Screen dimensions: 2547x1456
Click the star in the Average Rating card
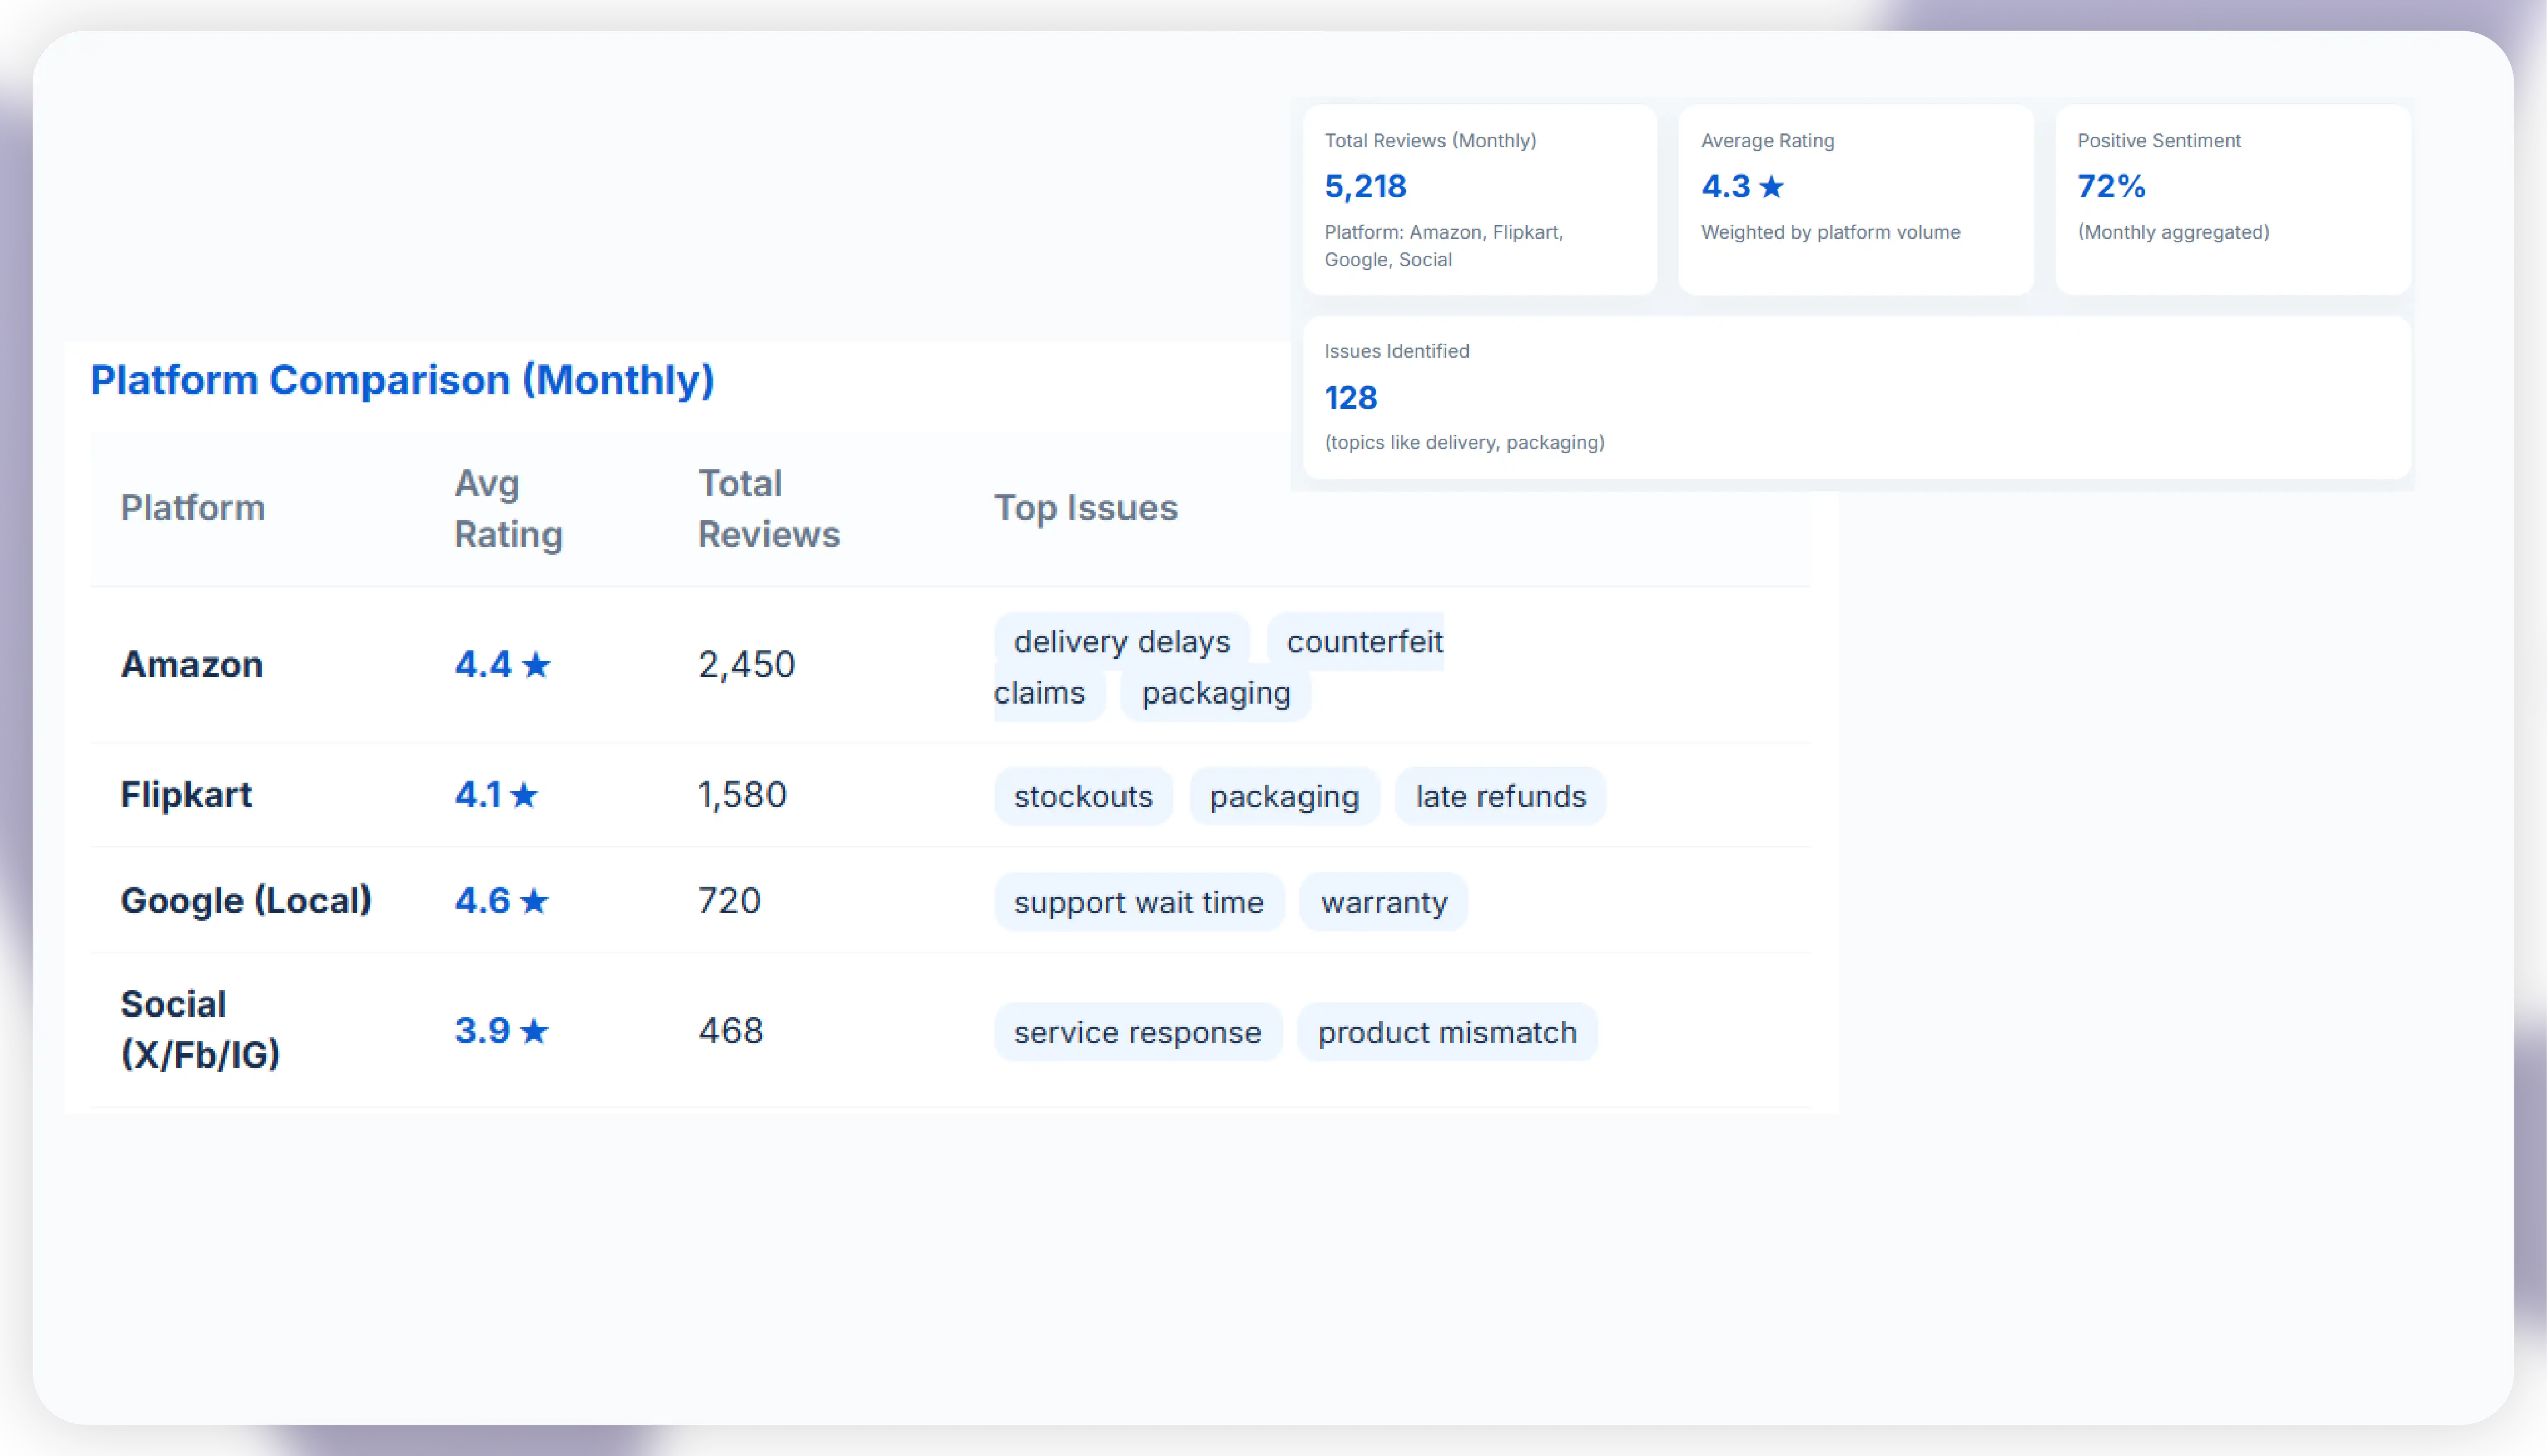[x=1771, y=187]
